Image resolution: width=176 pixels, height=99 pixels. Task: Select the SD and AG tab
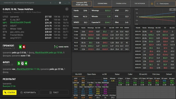tap(143, 74)
